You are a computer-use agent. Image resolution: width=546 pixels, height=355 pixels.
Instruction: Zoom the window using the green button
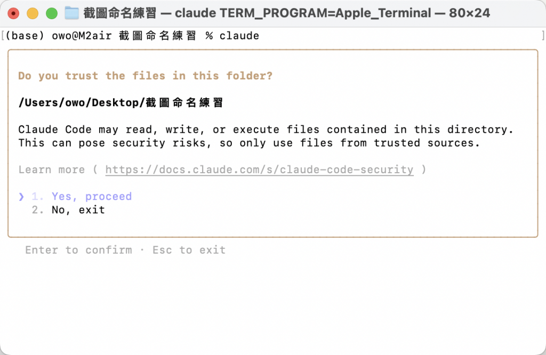coord(52,13)
